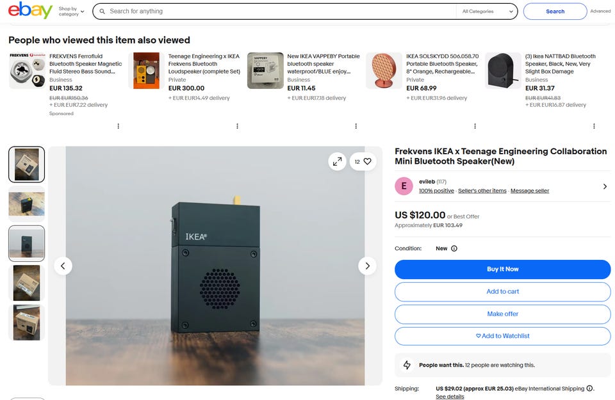Open the eBay home logo
The height and width of the screenshot is (400, 615).
[x=30, y=11]
